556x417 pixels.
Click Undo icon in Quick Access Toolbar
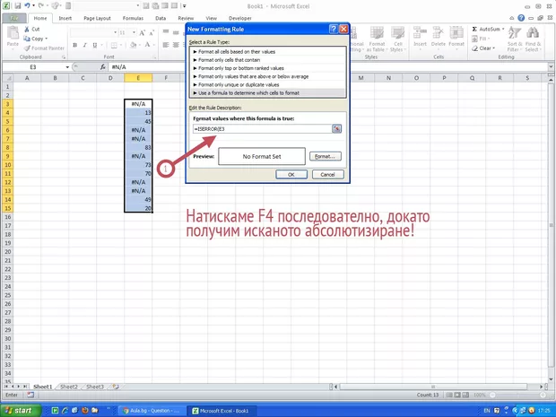27,5
